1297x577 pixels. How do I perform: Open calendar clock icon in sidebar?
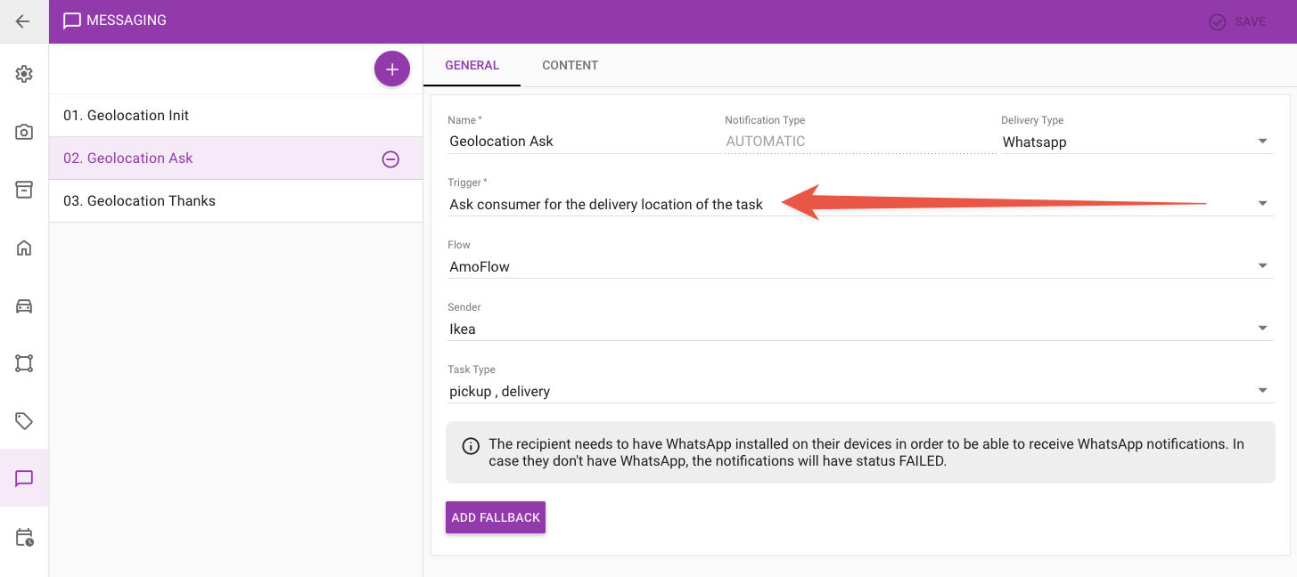tap(24, 537)
